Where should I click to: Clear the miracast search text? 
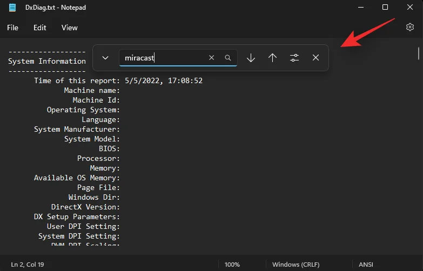point(212,58)
